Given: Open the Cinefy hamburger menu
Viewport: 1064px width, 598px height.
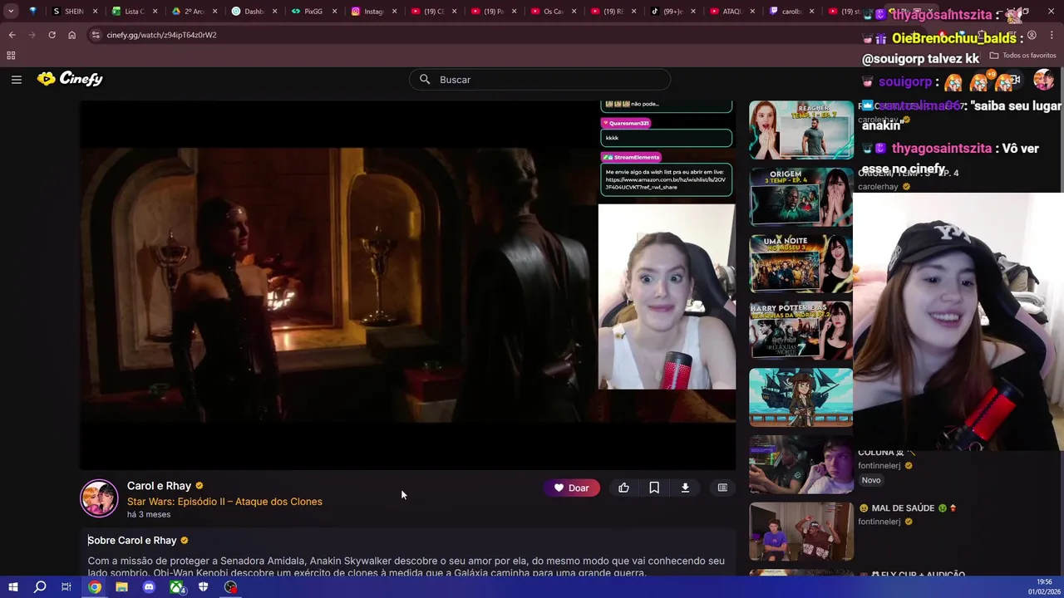Looking at the screenshot, I should 16,79.
